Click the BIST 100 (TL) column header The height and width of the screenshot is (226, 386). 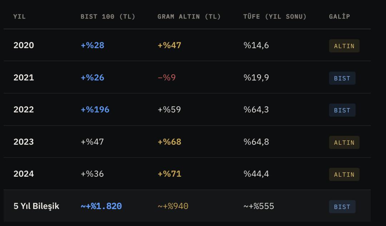(x=108, y=16)
